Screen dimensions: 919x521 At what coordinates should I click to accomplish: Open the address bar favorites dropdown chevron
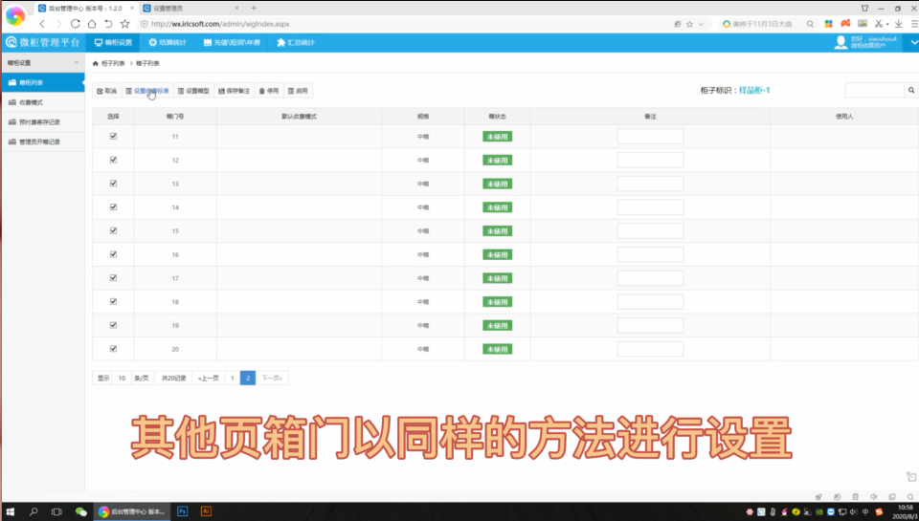point(701,24)
